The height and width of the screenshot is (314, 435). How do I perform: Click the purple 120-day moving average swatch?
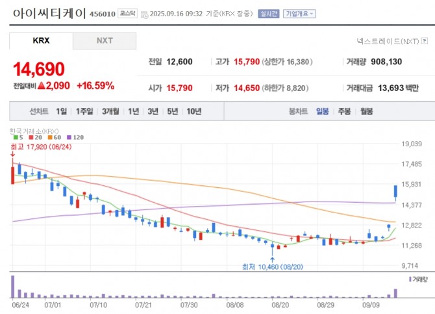69,137
